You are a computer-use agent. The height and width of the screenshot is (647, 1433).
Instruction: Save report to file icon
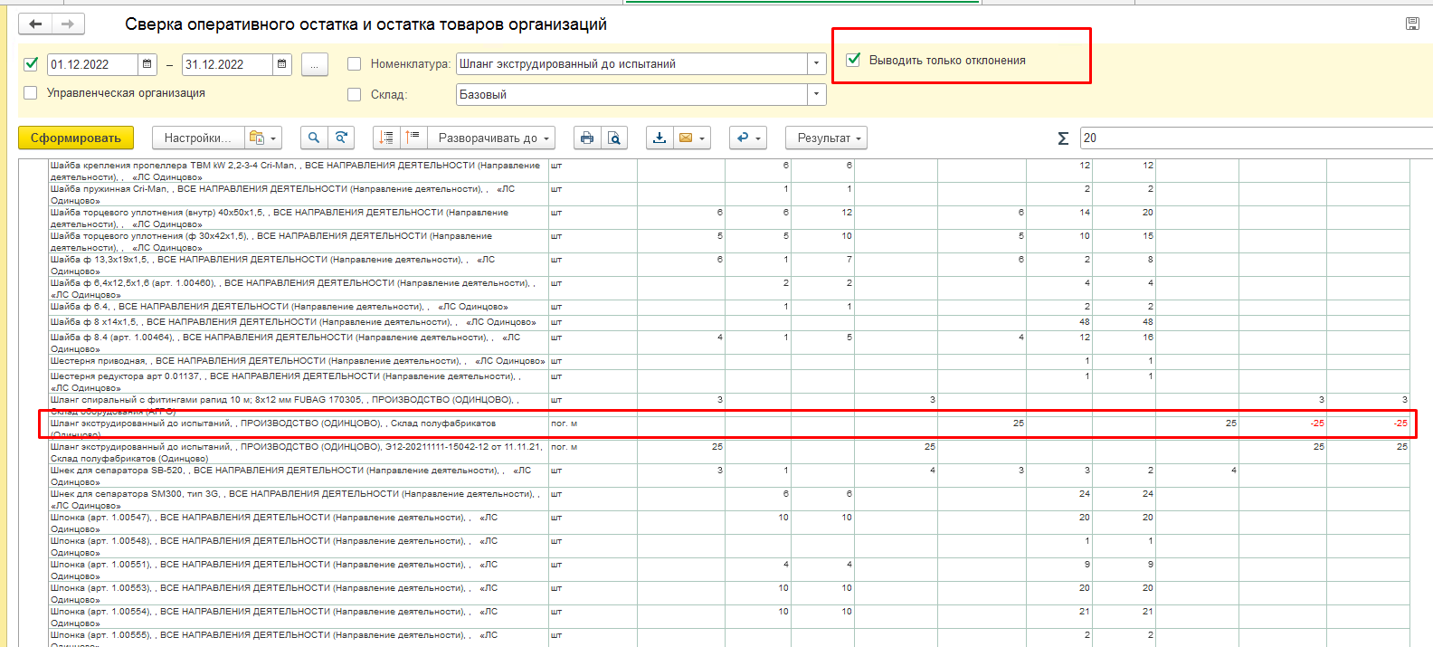660,138
